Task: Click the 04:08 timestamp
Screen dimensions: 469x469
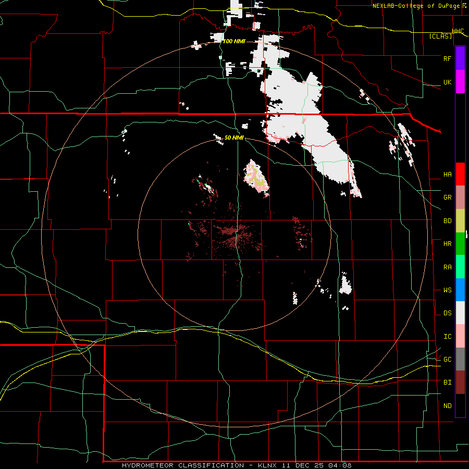Action: pos(339,465)
